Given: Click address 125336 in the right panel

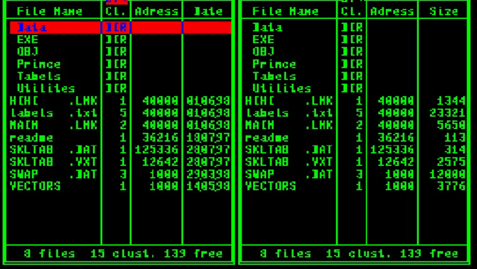Looking at the screenshot, I should pos(392,149).
